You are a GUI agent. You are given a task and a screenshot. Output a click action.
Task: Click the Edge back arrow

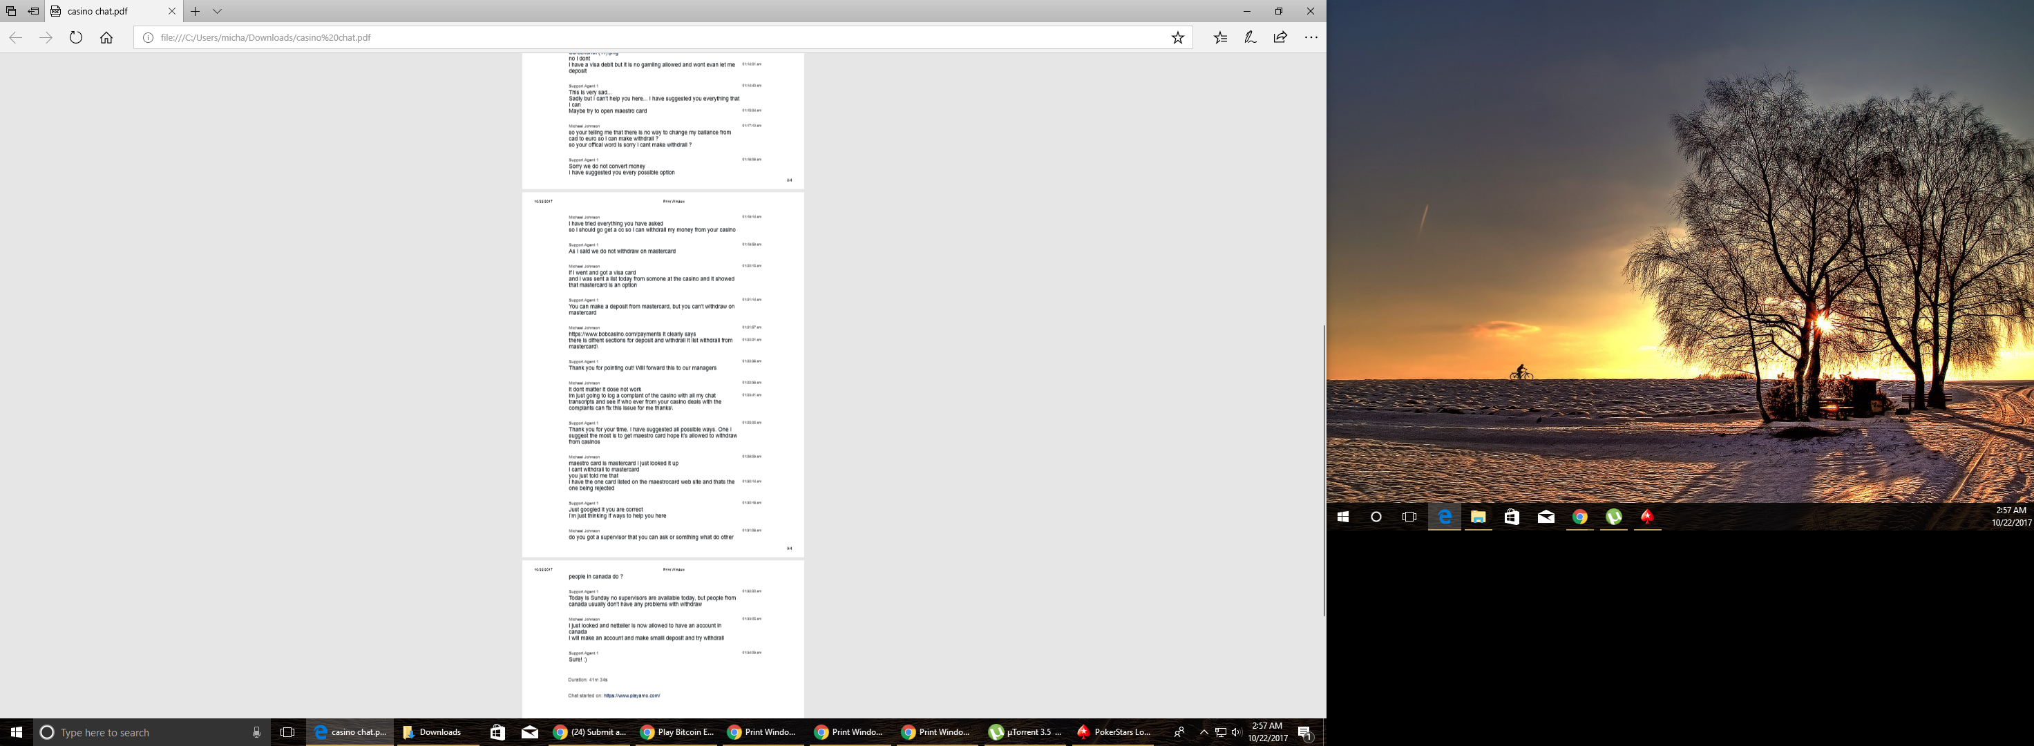(15, 37)
